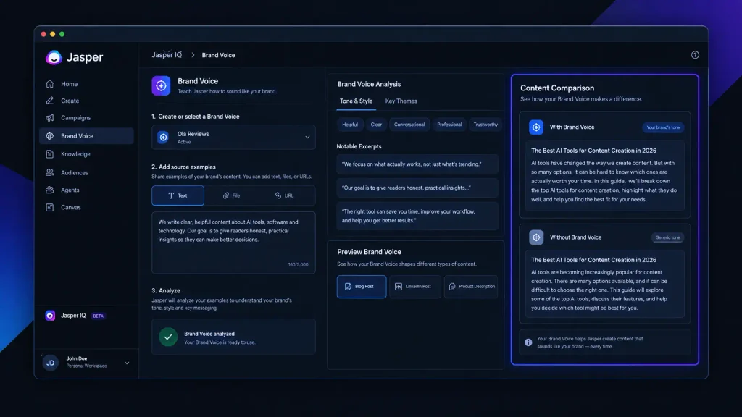Select the URL source option

(284, 195)
